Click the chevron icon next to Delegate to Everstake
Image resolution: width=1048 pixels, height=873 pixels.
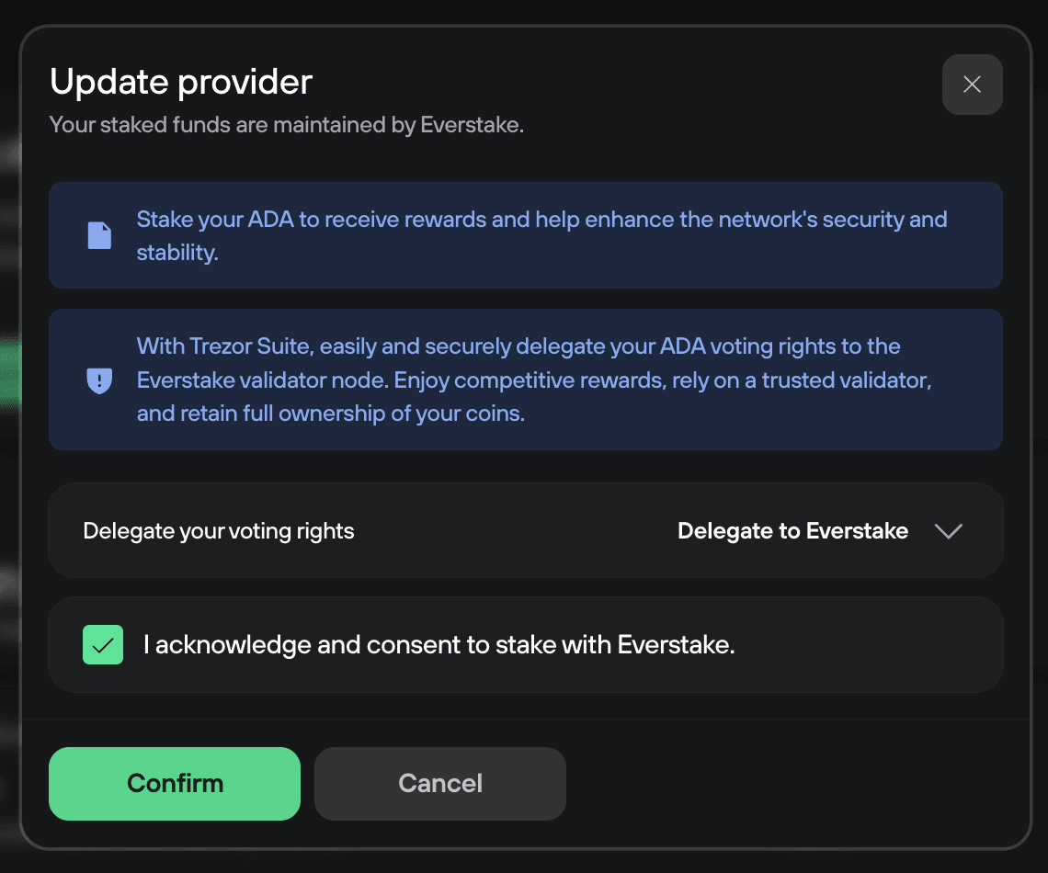pyautogui.click(x=948, y=530)
